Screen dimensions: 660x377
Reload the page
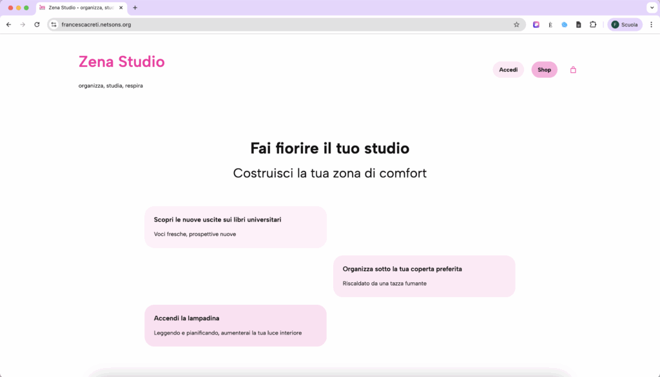pyautogui.click(x=37, y=24)
